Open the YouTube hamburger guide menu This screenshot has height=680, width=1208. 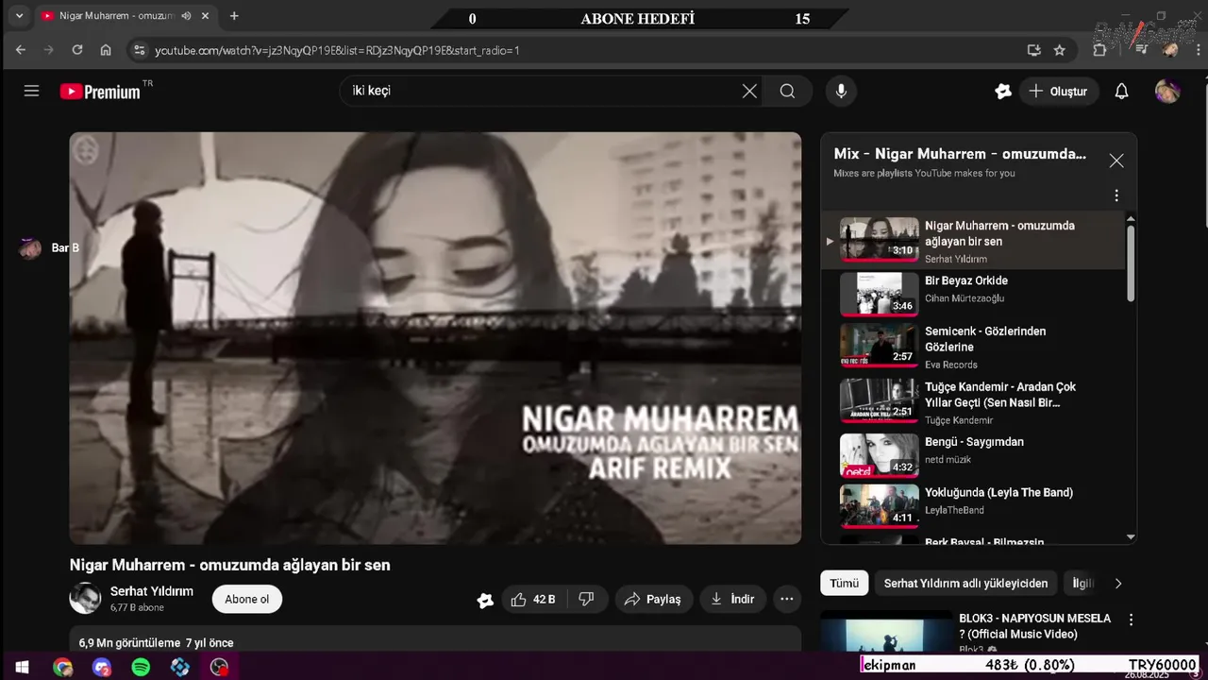tap(31, 92)
